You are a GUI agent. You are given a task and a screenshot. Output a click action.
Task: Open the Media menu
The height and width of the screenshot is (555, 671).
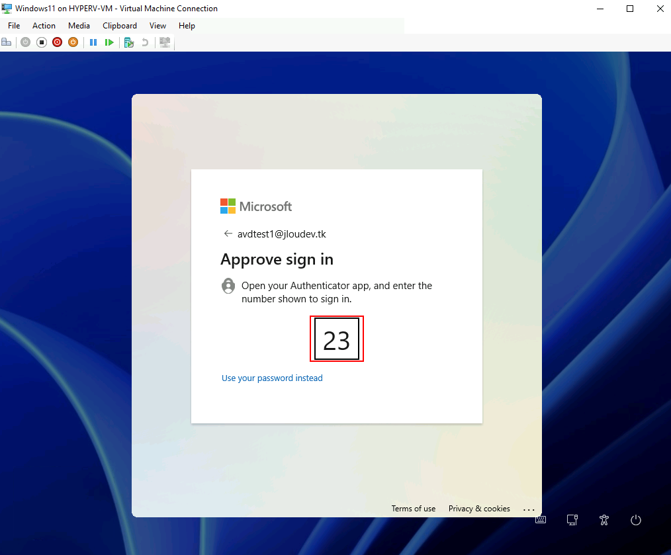click(79, 26)
